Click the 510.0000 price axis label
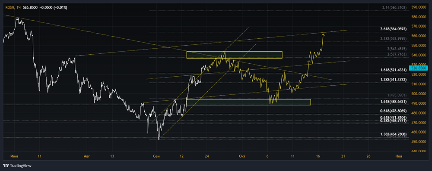432x171 pixels. pos(419,84)
